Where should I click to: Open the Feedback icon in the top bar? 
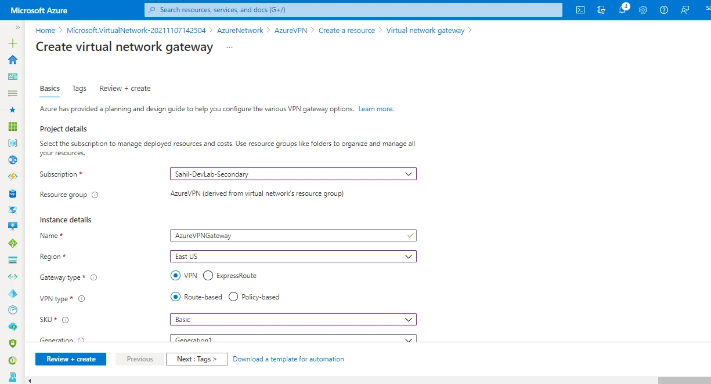tap(685, 10)
